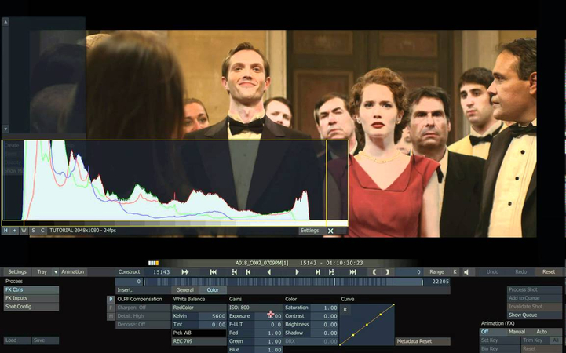Click Pick WB button
The width and height of the screenshot is (566, 353).
pyautogui.click(x=199, y=333)
